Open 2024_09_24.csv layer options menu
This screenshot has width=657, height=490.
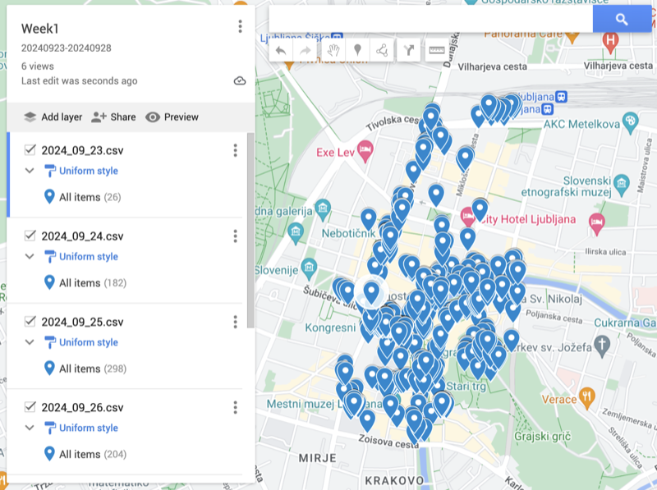click(x=235, y=236)
